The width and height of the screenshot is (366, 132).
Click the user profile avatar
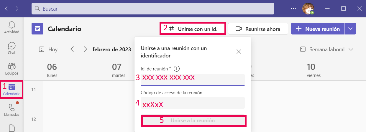point(308,9)
